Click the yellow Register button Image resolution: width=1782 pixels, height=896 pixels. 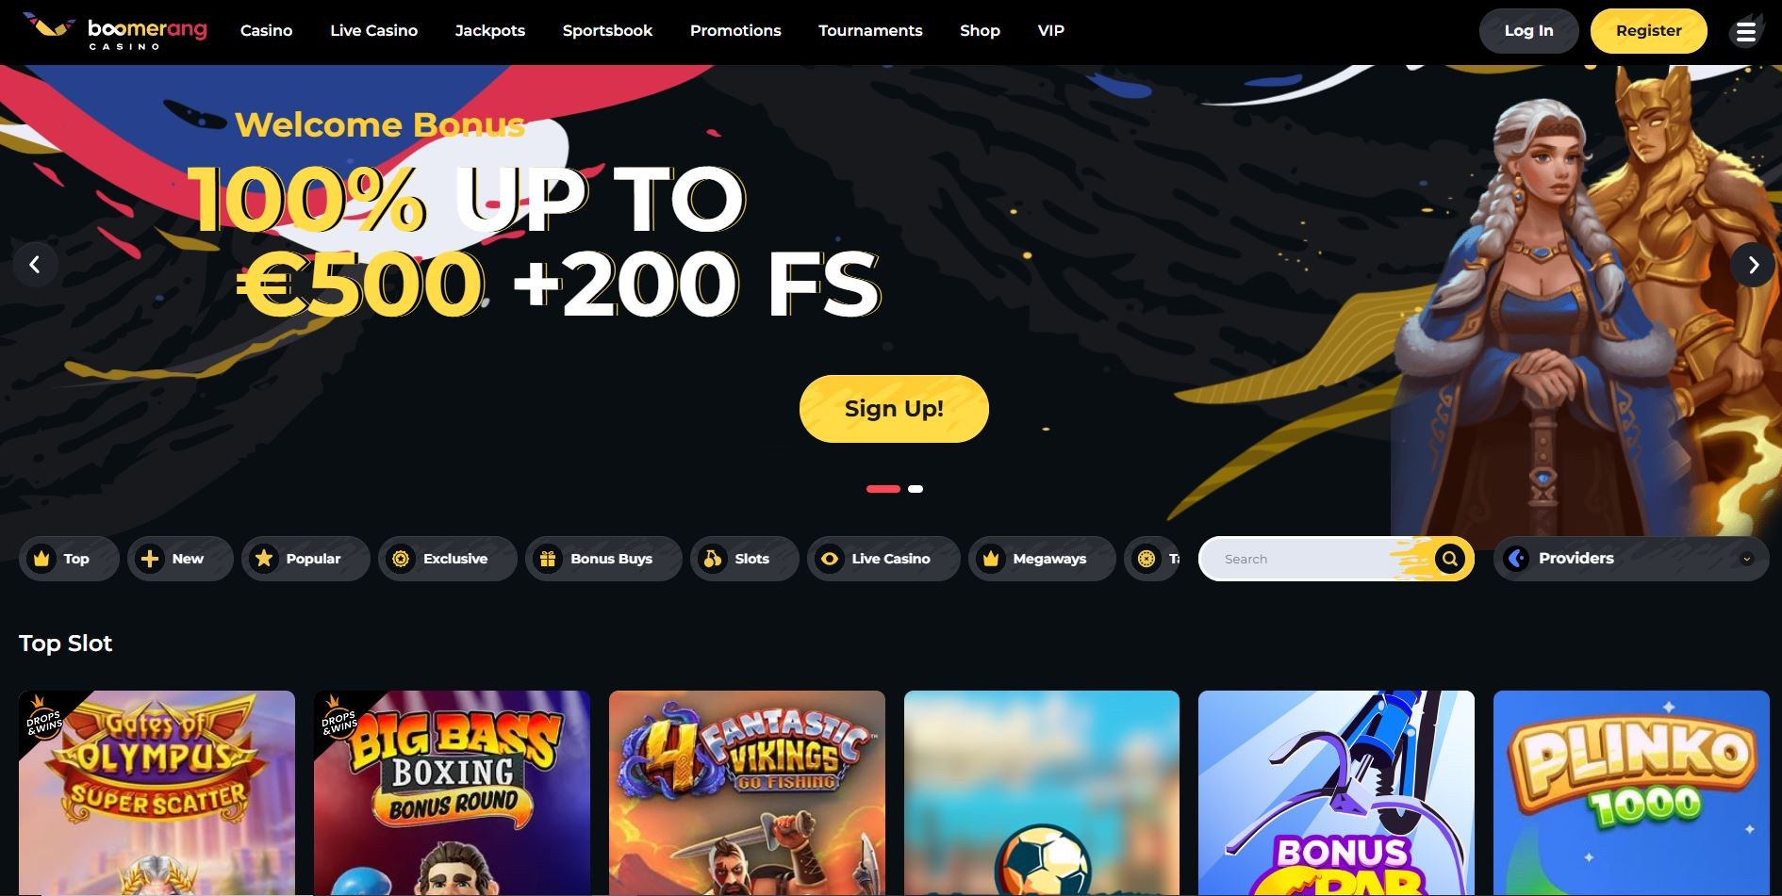point(1648,31)
